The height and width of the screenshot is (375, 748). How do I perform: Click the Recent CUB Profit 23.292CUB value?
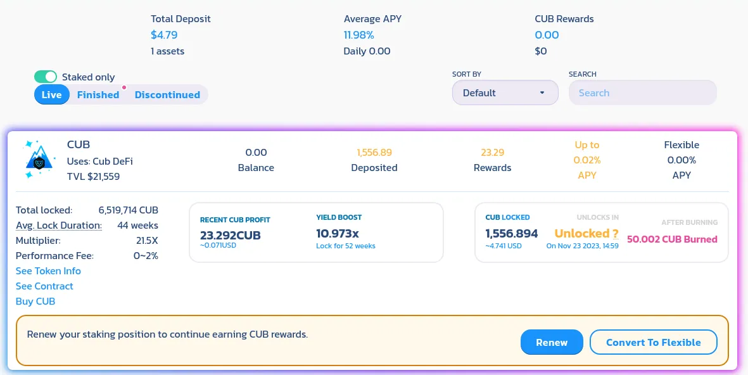pos(230,235)
